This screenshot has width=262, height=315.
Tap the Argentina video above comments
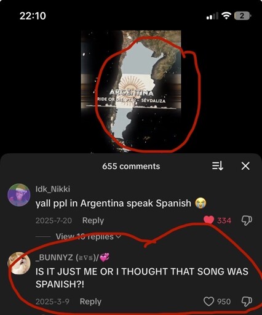131,91
